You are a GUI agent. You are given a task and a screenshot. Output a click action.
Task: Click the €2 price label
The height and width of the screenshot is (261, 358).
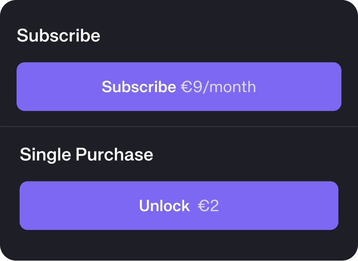point(208,206)
